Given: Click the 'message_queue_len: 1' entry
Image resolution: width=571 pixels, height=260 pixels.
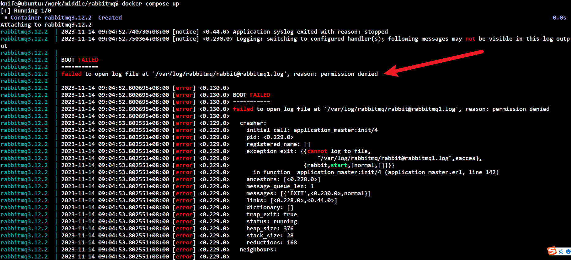Looking at the screenshot, I should coord(280,186).
